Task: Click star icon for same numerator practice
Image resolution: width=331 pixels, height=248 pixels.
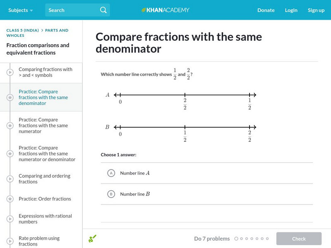Action: click(x=10, y=126)
